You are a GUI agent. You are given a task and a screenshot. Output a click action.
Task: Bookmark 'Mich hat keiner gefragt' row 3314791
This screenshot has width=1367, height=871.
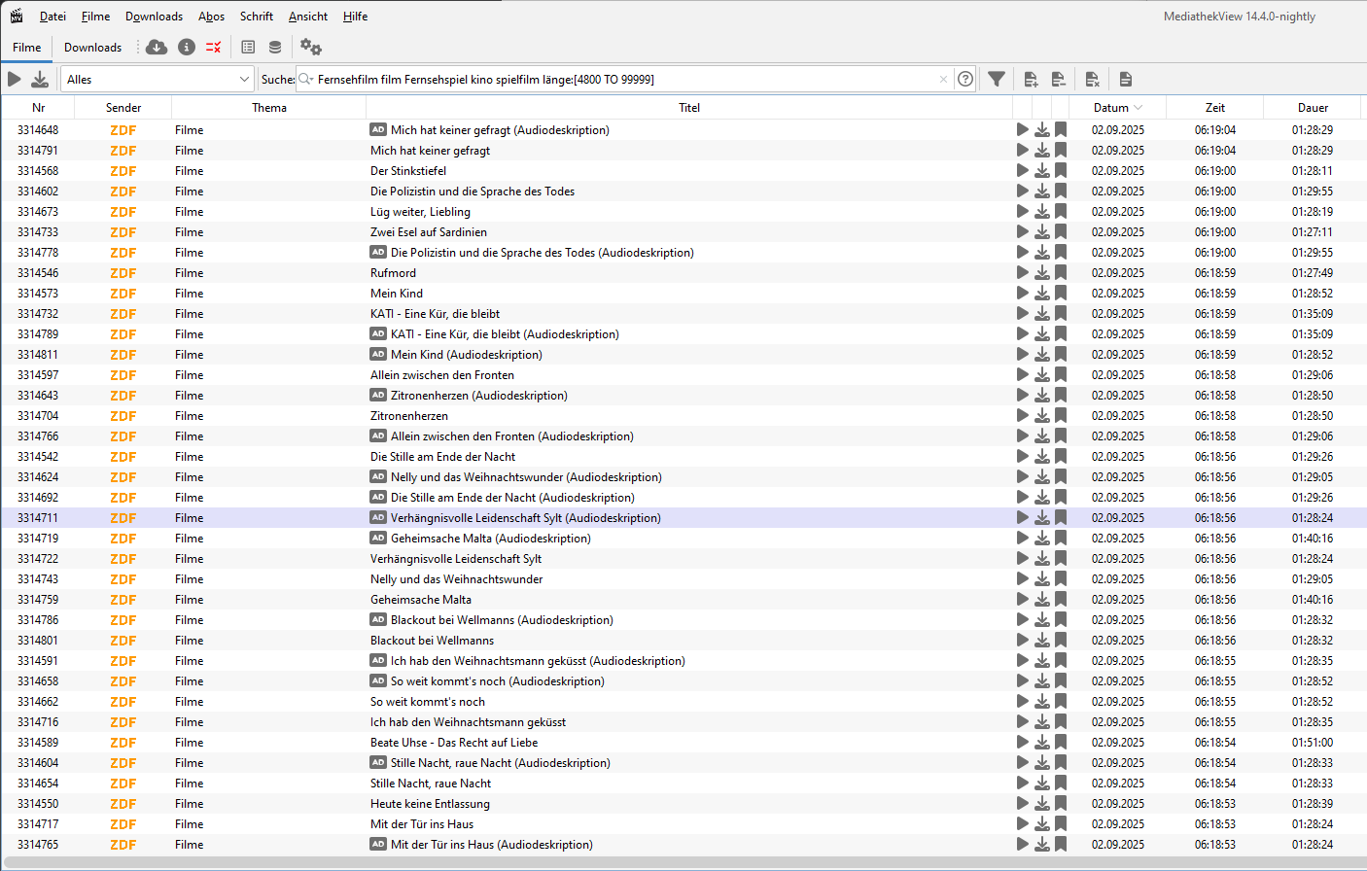tap(1061, 150)
